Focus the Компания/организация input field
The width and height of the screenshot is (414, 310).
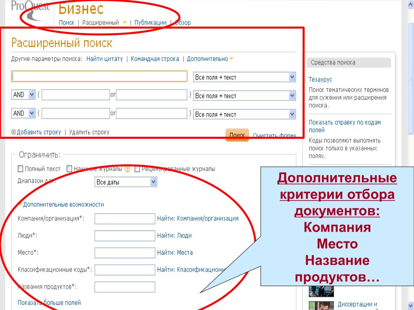coord(125,219)
